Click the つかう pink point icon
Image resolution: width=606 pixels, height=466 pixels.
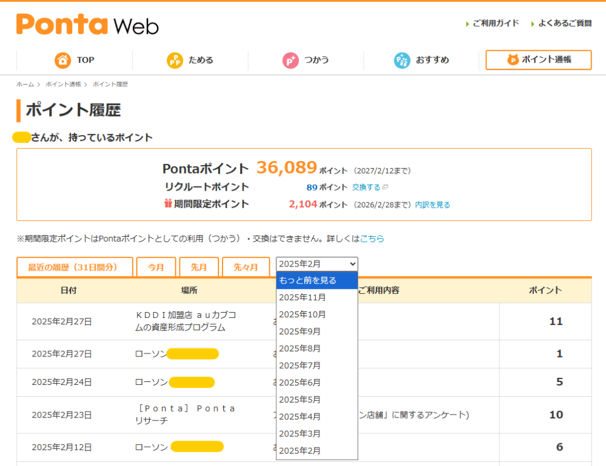tap(291, 60)
